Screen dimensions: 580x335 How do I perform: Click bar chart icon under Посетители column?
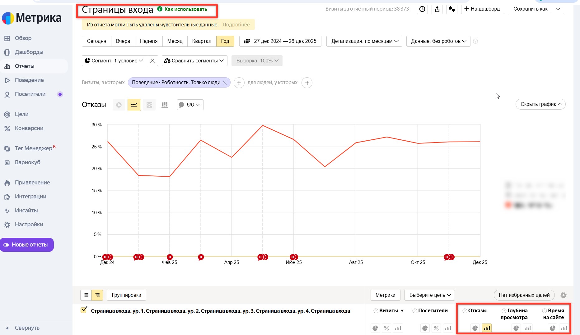click(x=448, y=328)
